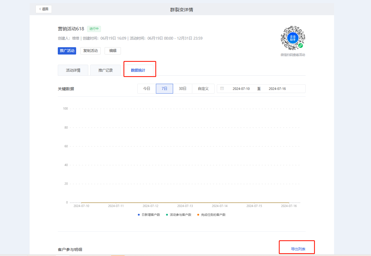Toggle the 完成任务的客户数 legend series
Image resolution: width=371 pixels, height=256 pixels.
pos(211,215)
